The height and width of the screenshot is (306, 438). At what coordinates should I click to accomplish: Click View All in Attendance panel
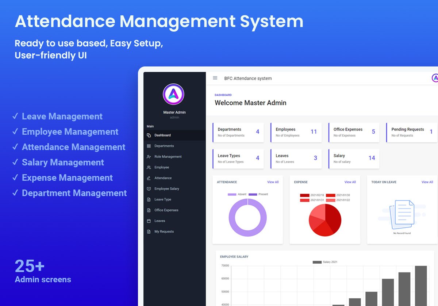[x=273, y=182]
